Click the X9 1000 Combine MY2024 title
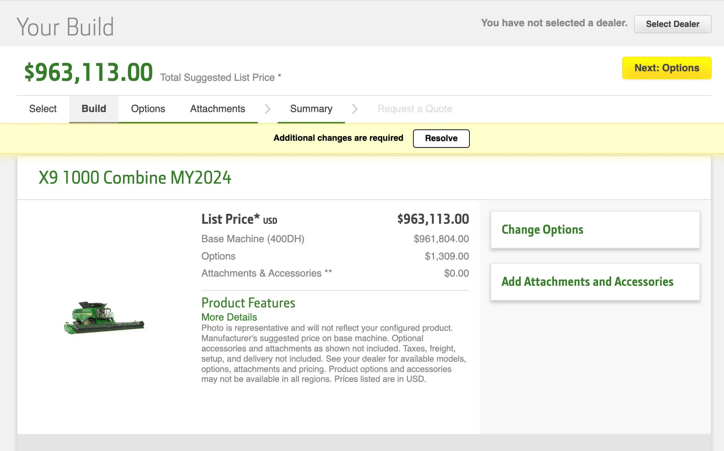 pyautogui.click(x=135, y=178)
